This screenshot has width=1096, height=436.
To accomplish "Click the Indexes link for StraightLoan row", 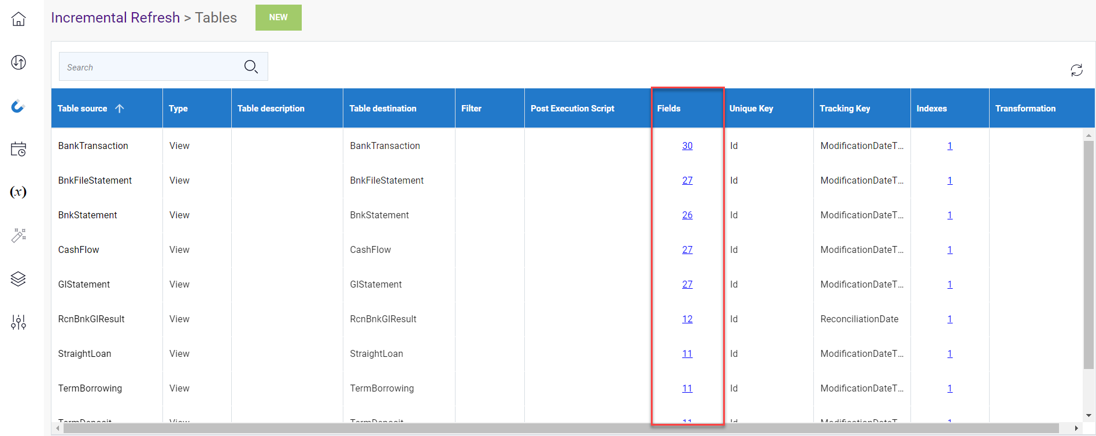I will pos(950,354).
